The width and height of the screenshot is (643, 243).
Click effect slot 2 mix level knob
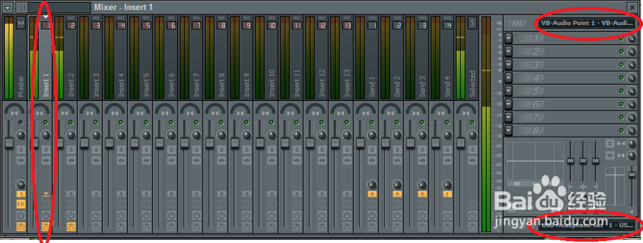(631, 51)
